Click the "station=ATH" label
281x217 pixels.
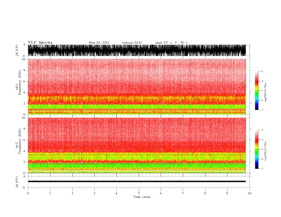[132, 43]
